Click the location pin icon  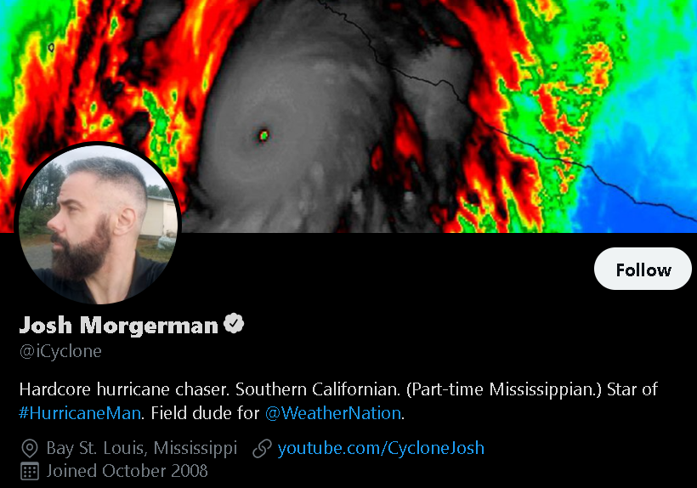[x=30, y=448]
